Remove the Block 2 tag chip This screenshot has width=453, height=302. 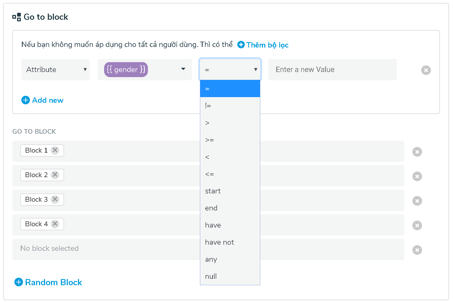click(55, 175)
